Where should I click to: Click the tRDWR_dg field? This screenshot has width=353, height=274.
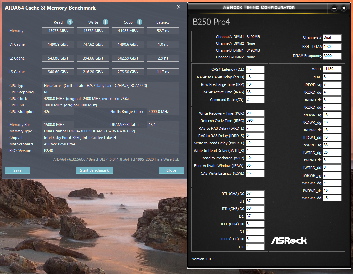click(332, 122)
